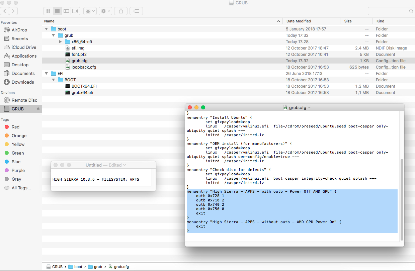This screenshot has height=271, width=415.
Task: Select the Blue tag
Action: point(16,162)
